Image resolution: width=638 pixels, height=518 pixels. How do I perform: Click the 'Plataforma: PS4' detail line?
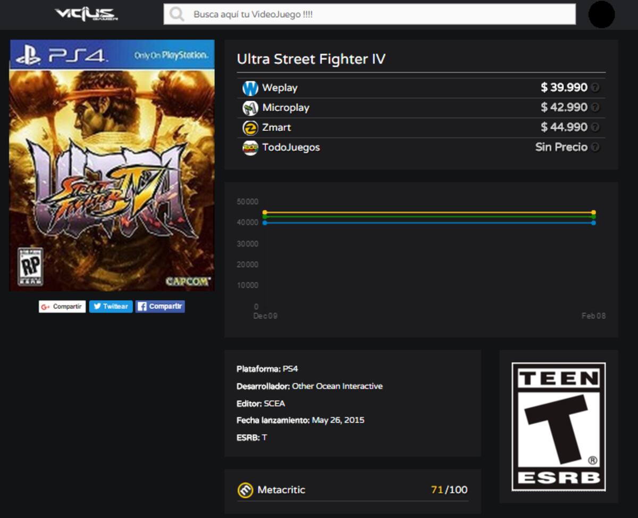tap(267, 369)
